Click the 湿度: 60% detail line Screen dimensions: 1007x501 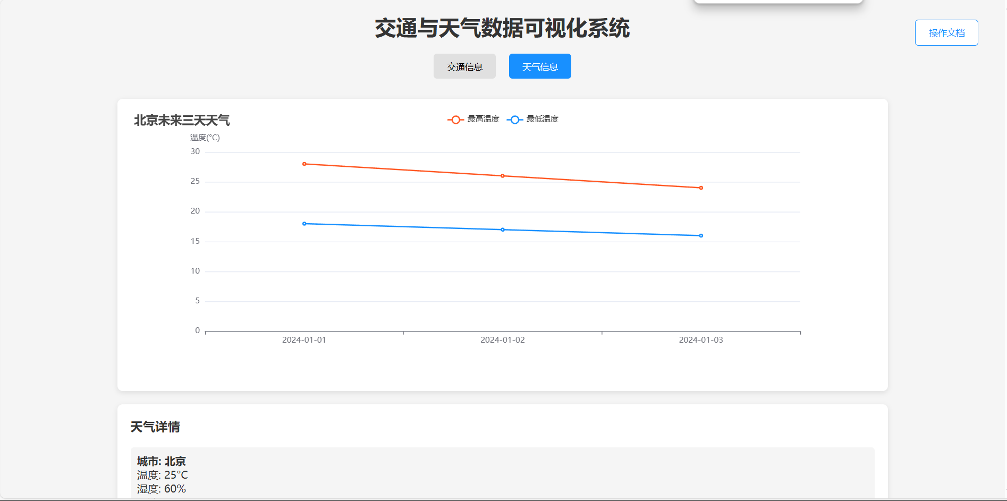pyautogui.click(x=162, y=489)
